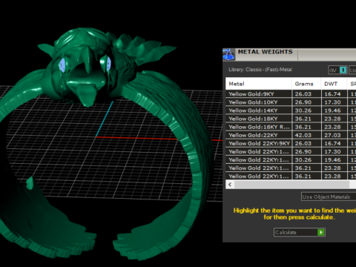
Task: Click 17.30 DWT in Yellow Gold:10KY row
Action: point(332,102)
